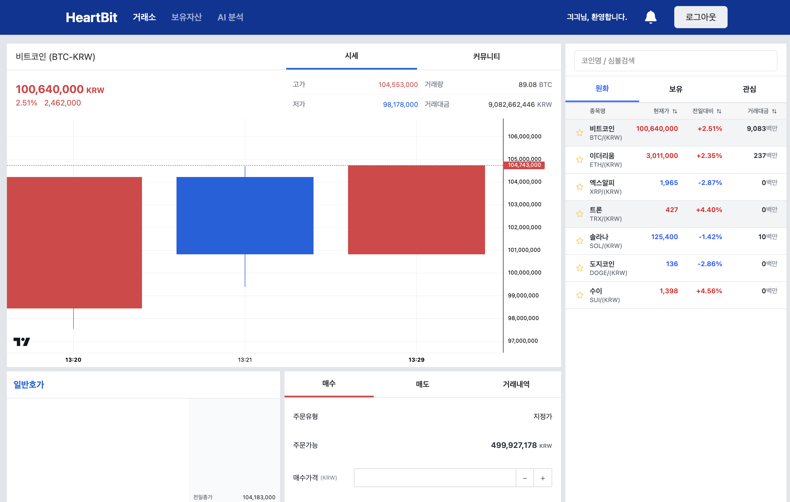Star the 트론 TRX coin
Screen dimensions: 790x502
(579, 214)
